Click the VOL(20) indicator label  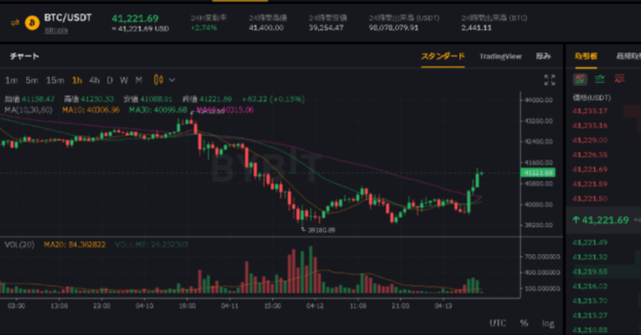pyautogui.click(x=19, y=244)
